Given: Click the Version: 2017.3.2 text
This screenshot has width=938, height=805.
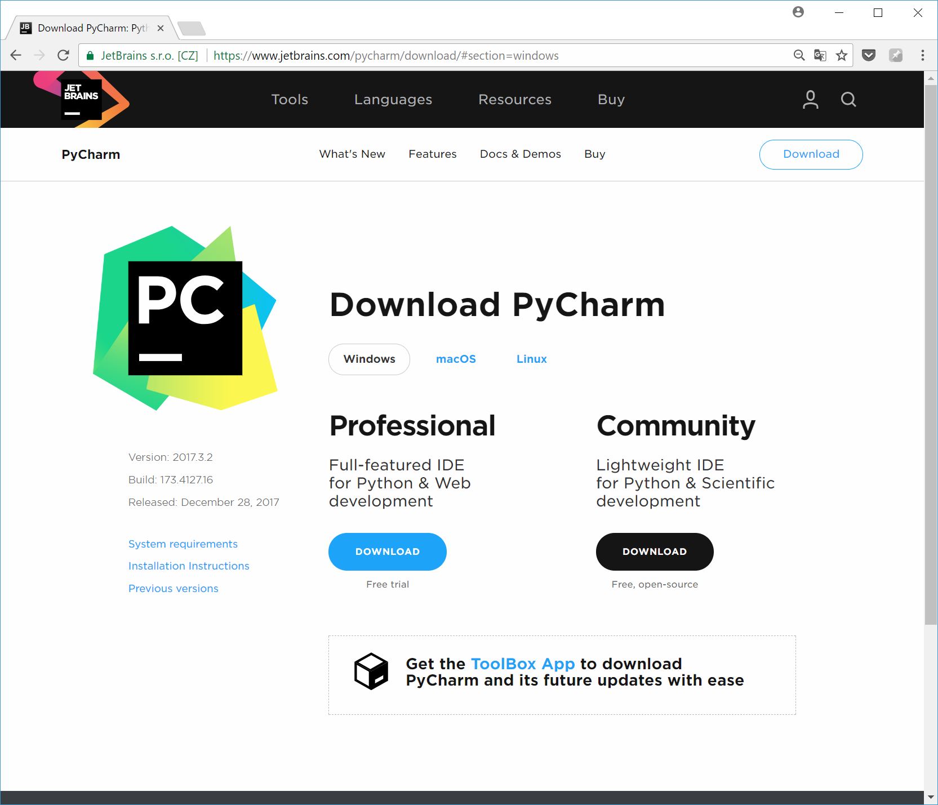Looking at the screenshot, I should point(171,457).
